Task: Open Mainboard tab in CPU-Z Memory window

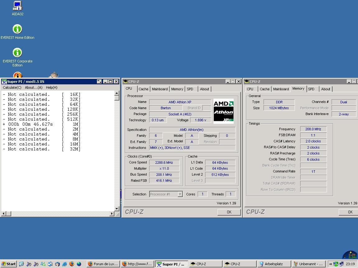Action: click(281, 89)
